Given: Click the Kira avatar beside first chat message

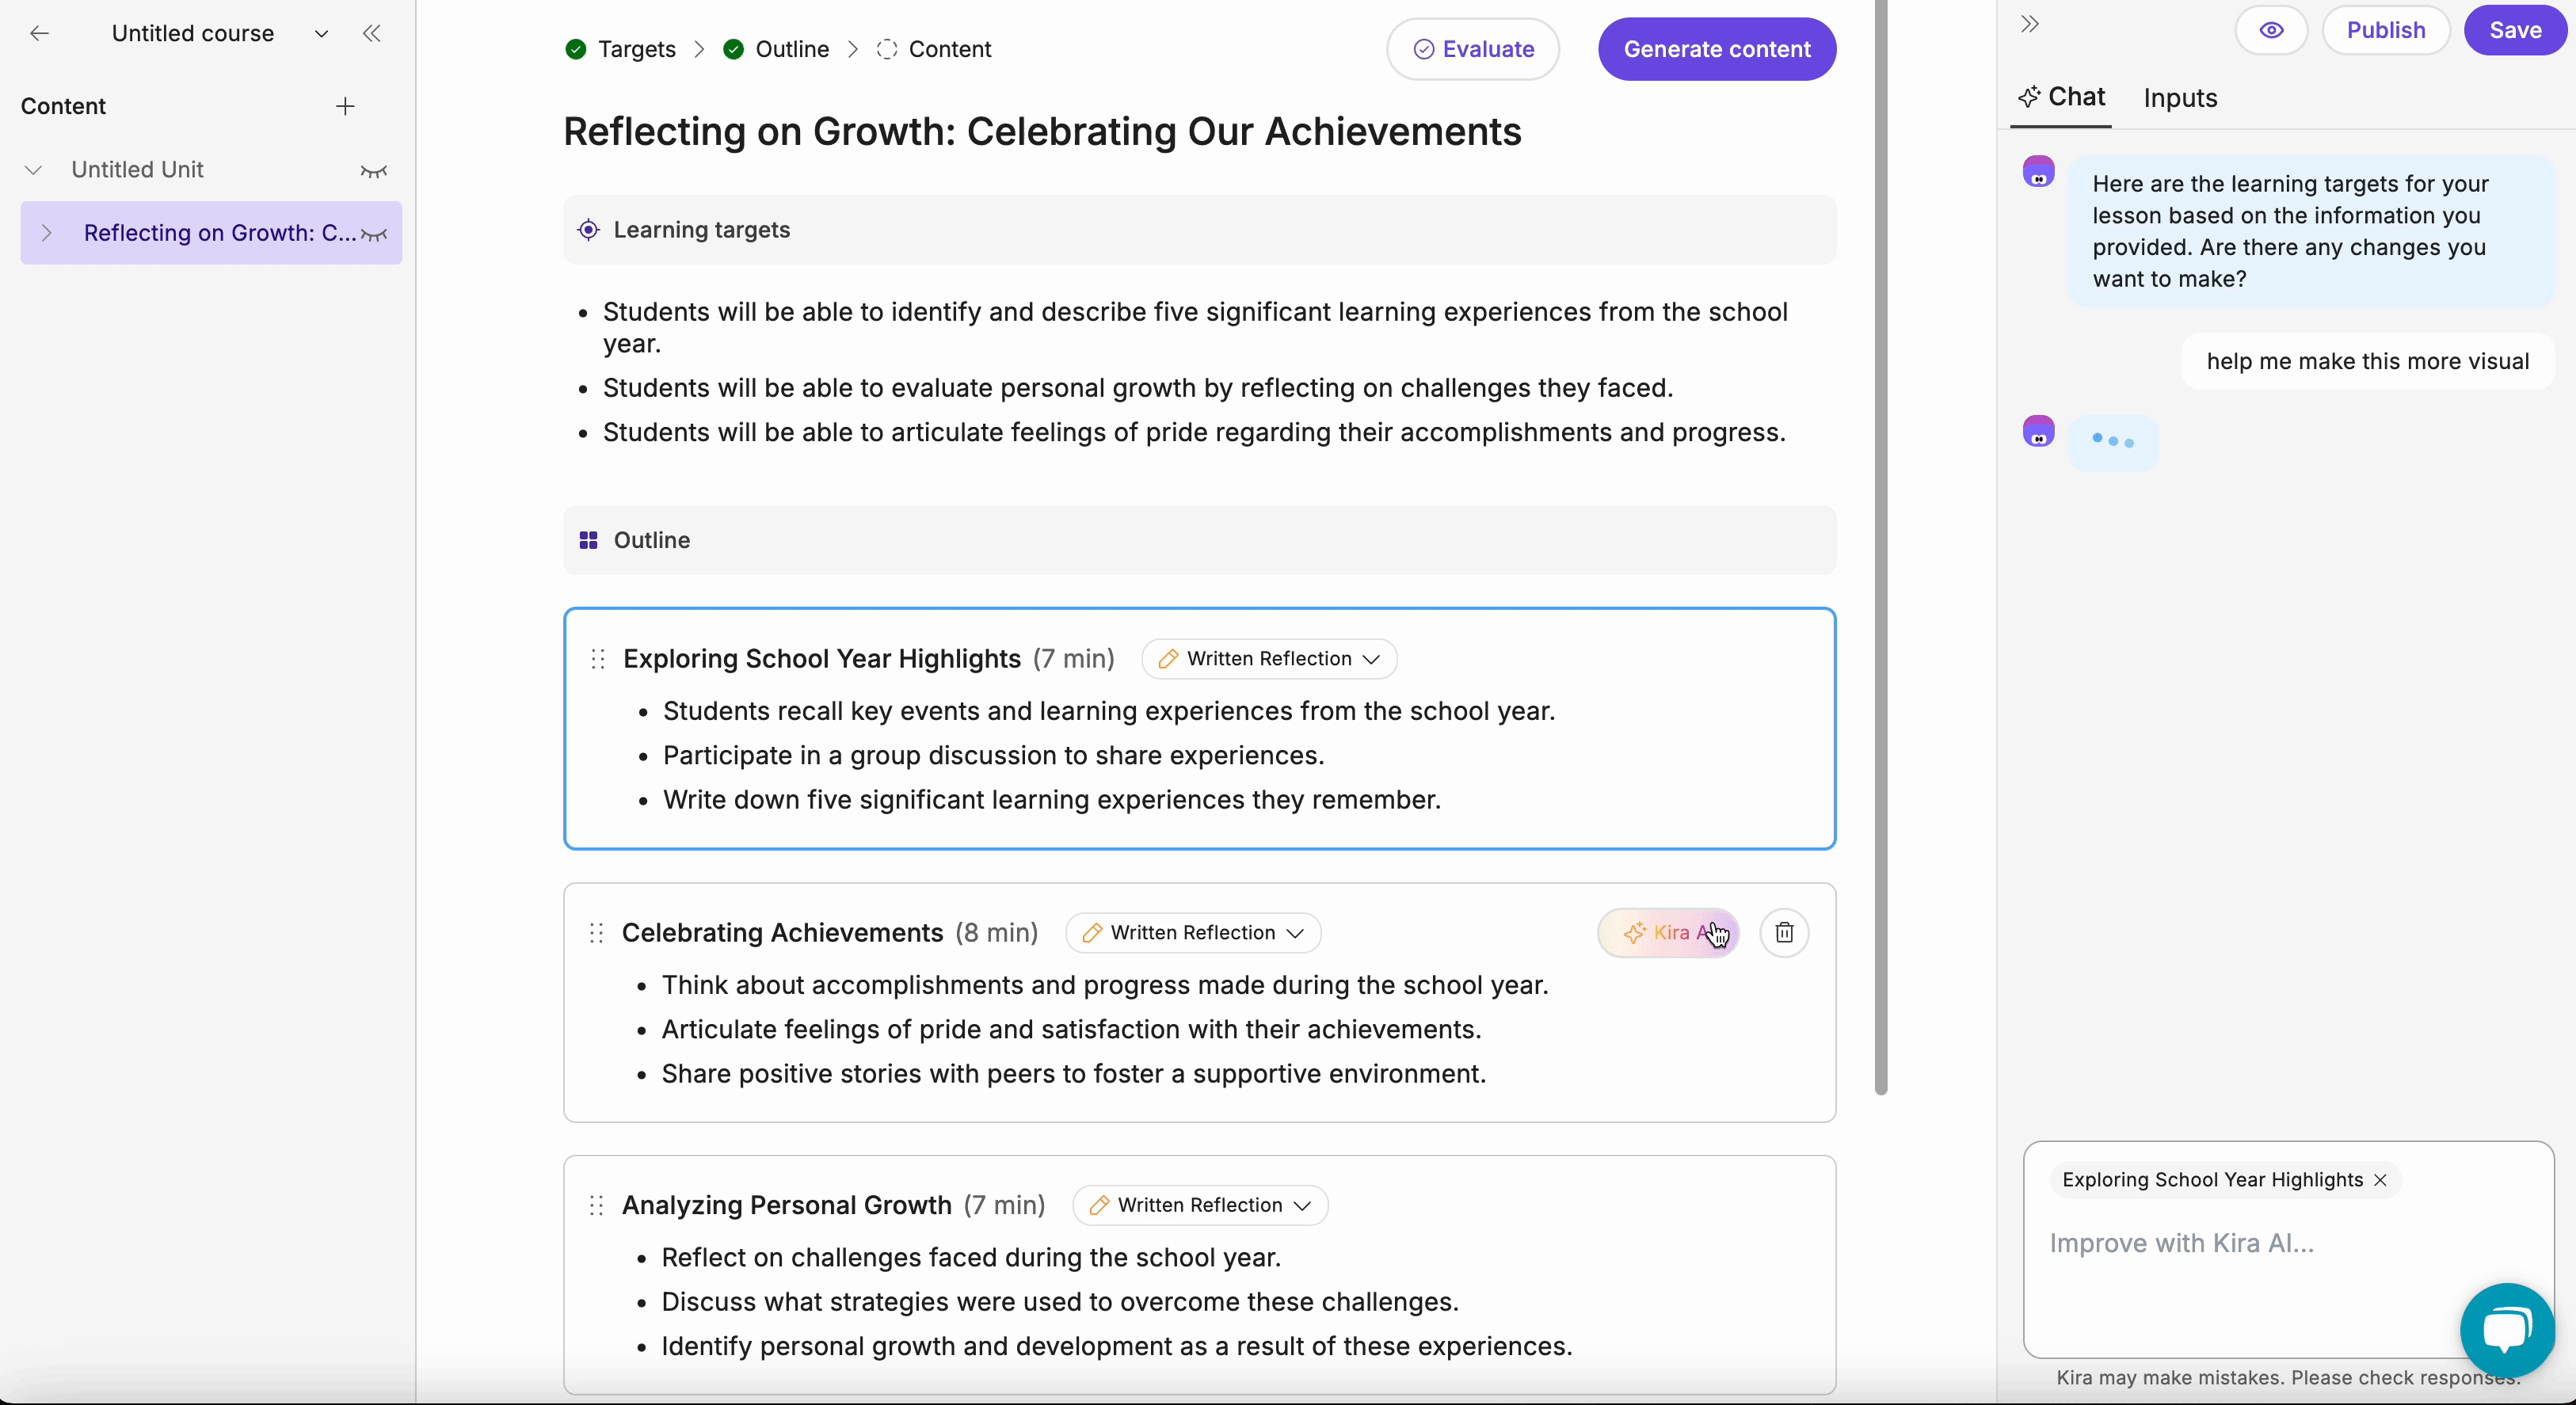Looking at the screenshot, I should (2038, 171).
